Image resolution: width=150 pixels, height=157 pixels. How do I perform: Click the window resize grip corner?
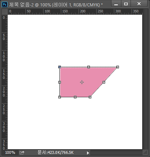(145, 152)
